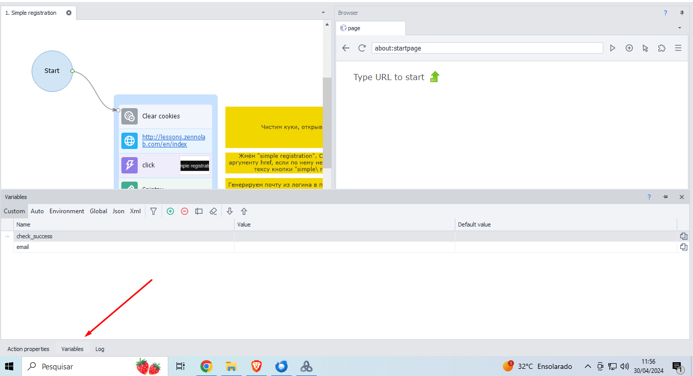Click the Value cell of check_success

[345, 236]
